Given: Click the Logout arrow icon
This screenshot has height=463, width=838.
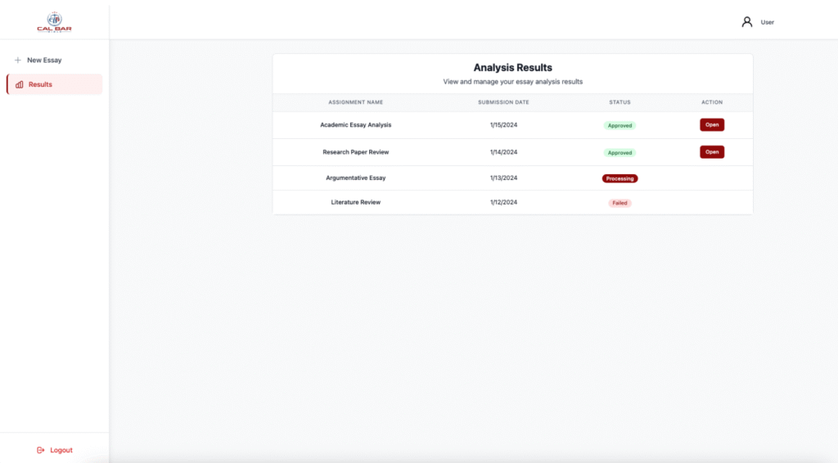Looking at the screenshot, I should coord(40,450).
